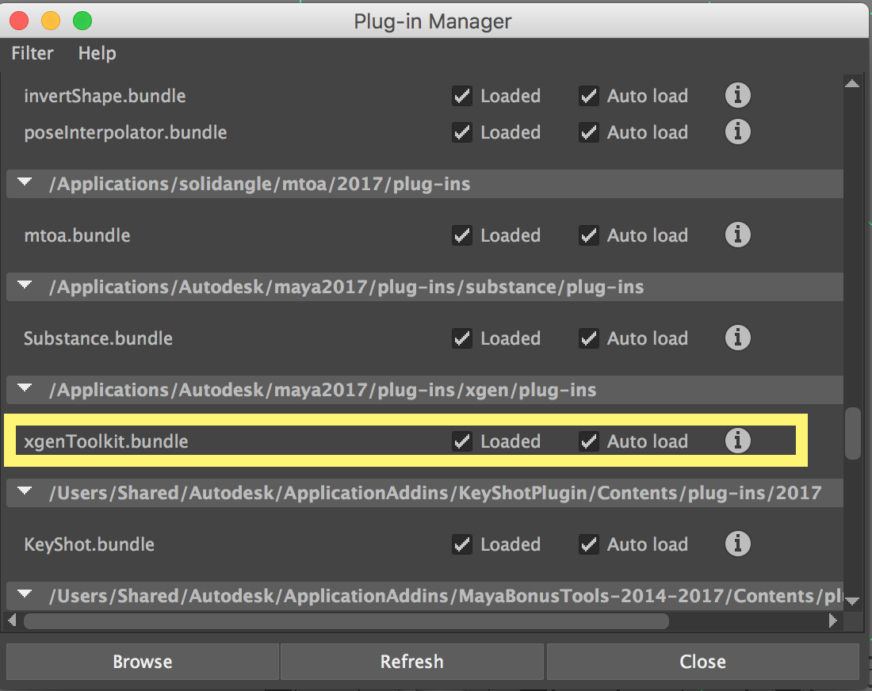Open info for invertShape.bundle
The height and width of the screenshot is (691, 872).
737,95
